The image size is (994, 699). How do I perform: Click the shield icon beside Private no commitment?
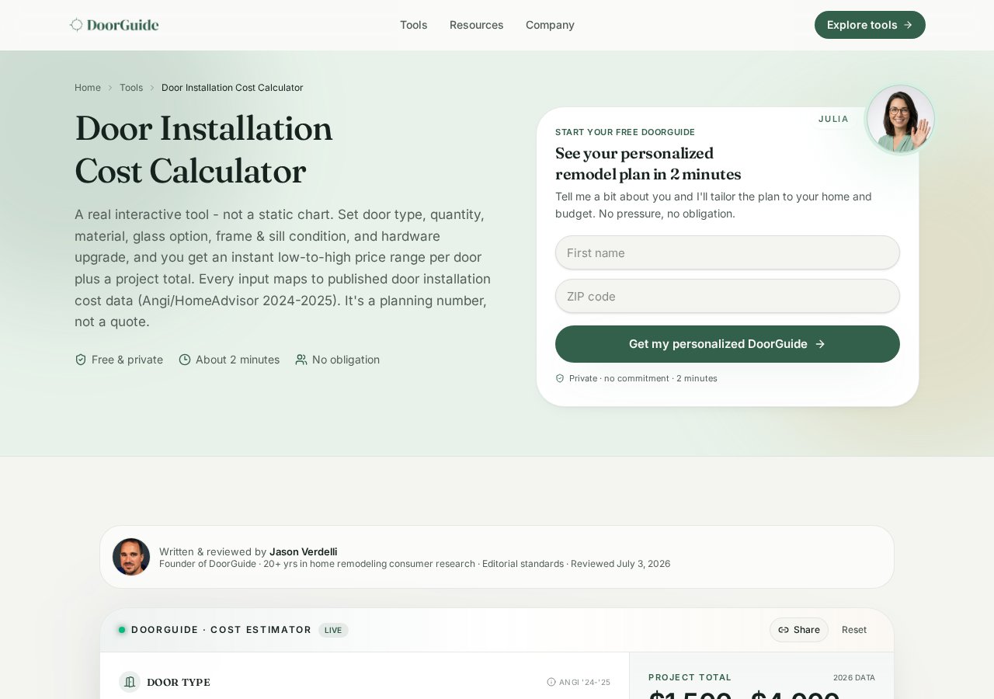560,378
